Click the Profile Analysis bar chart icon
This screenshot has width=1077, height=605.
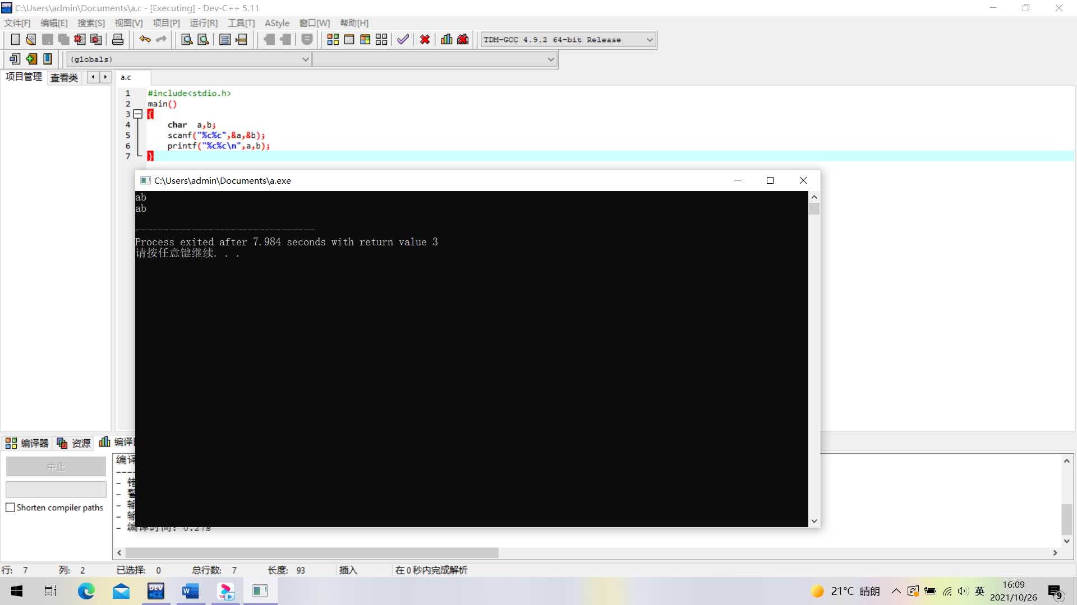pyautogui.click(x=447, y=40)
